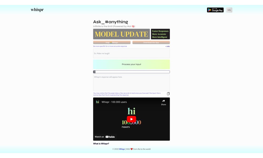Play the Whispr 100.000 users video
The image size is (263, 158).
131,119
